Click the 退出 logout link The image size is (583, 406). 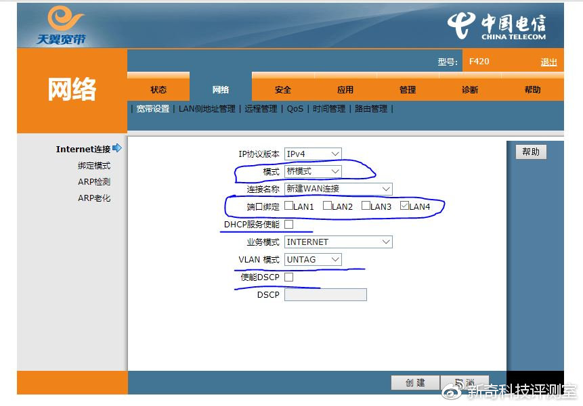tap(549, 62)
